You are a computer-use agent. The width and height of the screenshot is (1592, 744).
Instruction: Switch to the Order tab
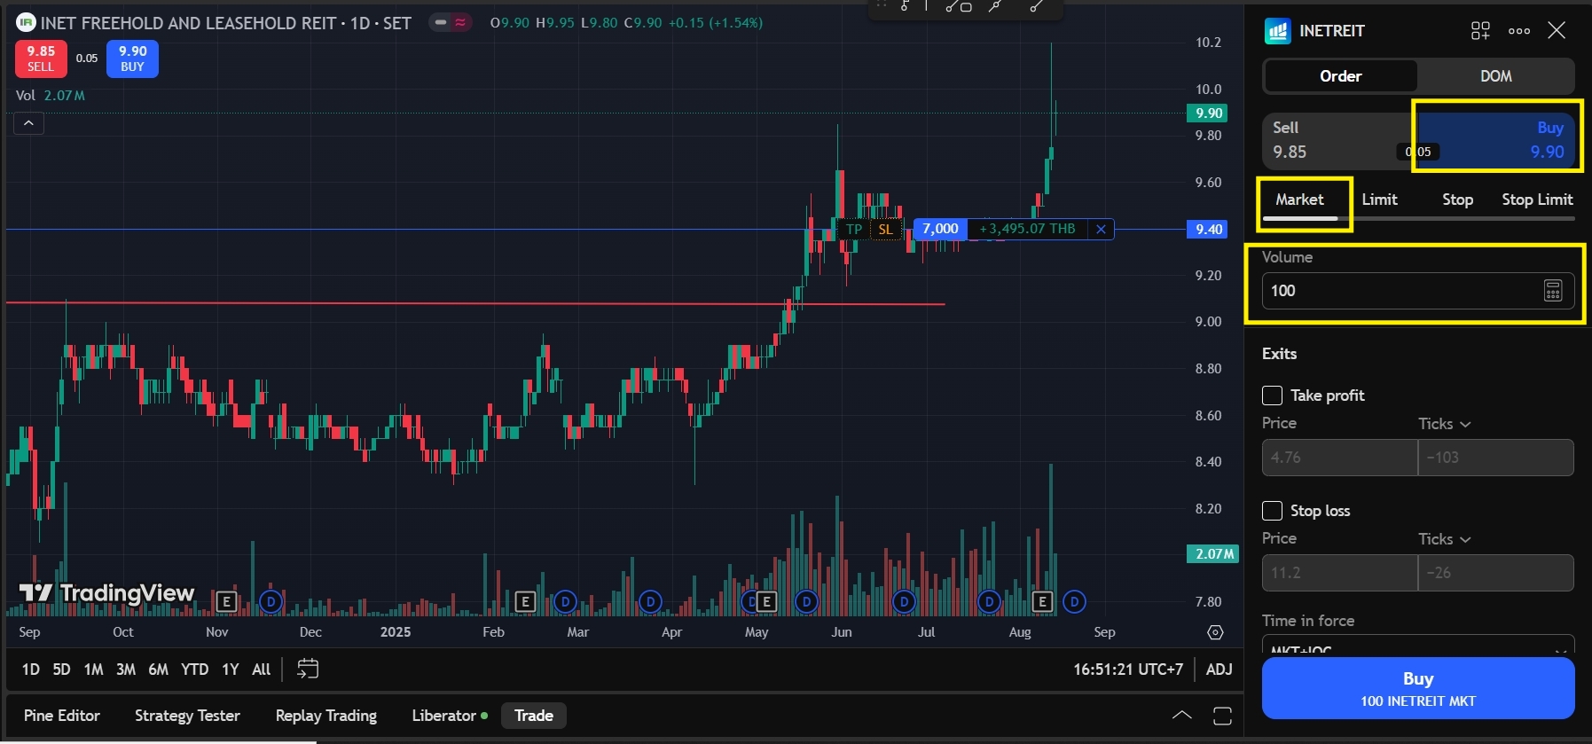1340,76
